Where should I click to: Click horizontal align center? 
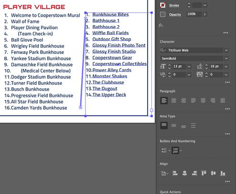coord(184,173)
